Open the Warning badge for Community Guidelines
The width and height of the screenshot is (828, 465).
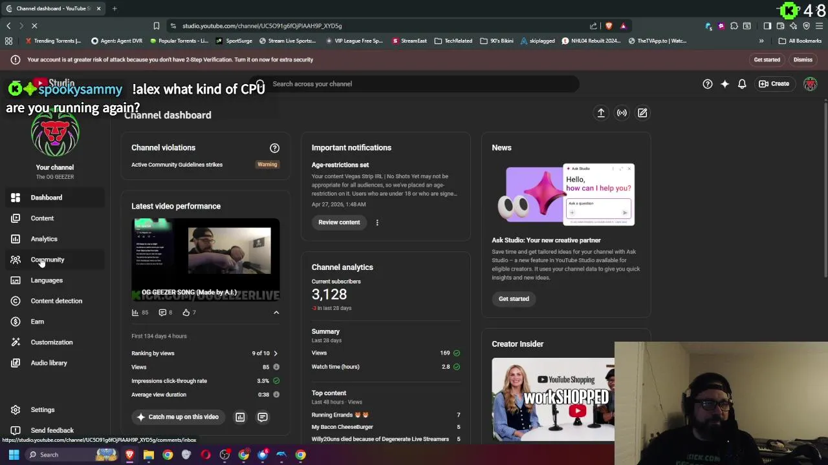(267, 165)
